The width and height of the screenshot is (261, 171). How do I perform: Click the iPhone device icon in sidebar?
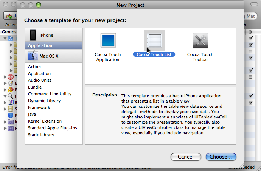(33, 35)
